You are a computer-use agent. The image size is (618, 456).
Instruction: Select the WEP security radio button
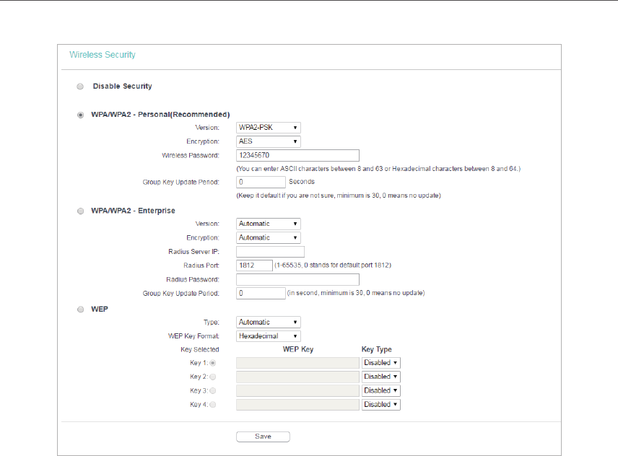click(x=80, y=310)
